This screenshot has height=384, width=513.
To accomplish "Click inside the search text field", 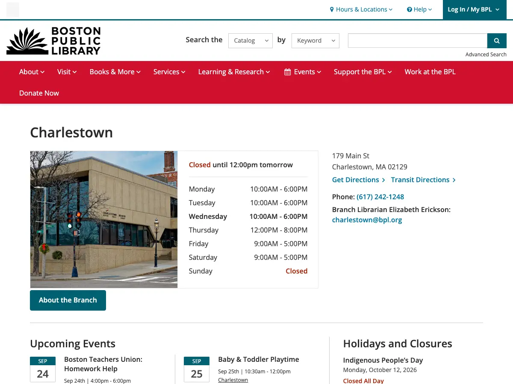I will (418, 41).
